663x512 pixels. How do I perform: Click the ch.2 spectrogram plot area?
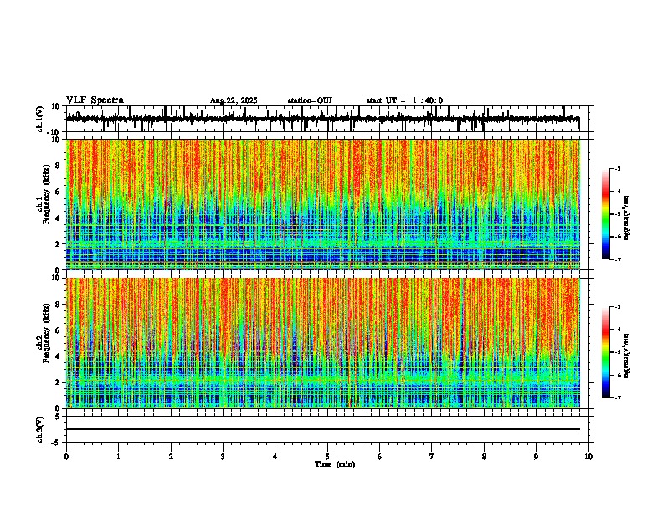click(323, 343)
